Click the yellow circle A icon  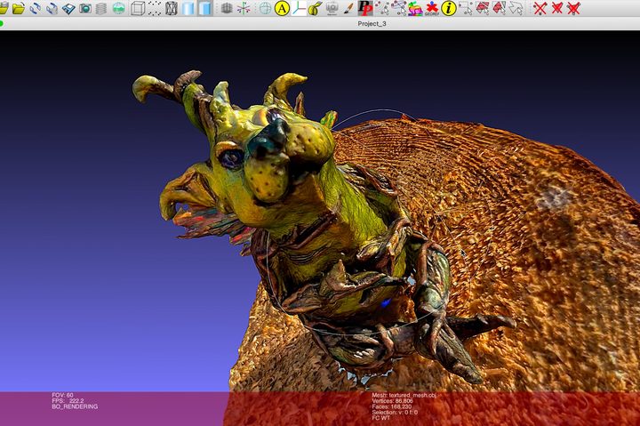pyautogui.click(x=282, y=8)
